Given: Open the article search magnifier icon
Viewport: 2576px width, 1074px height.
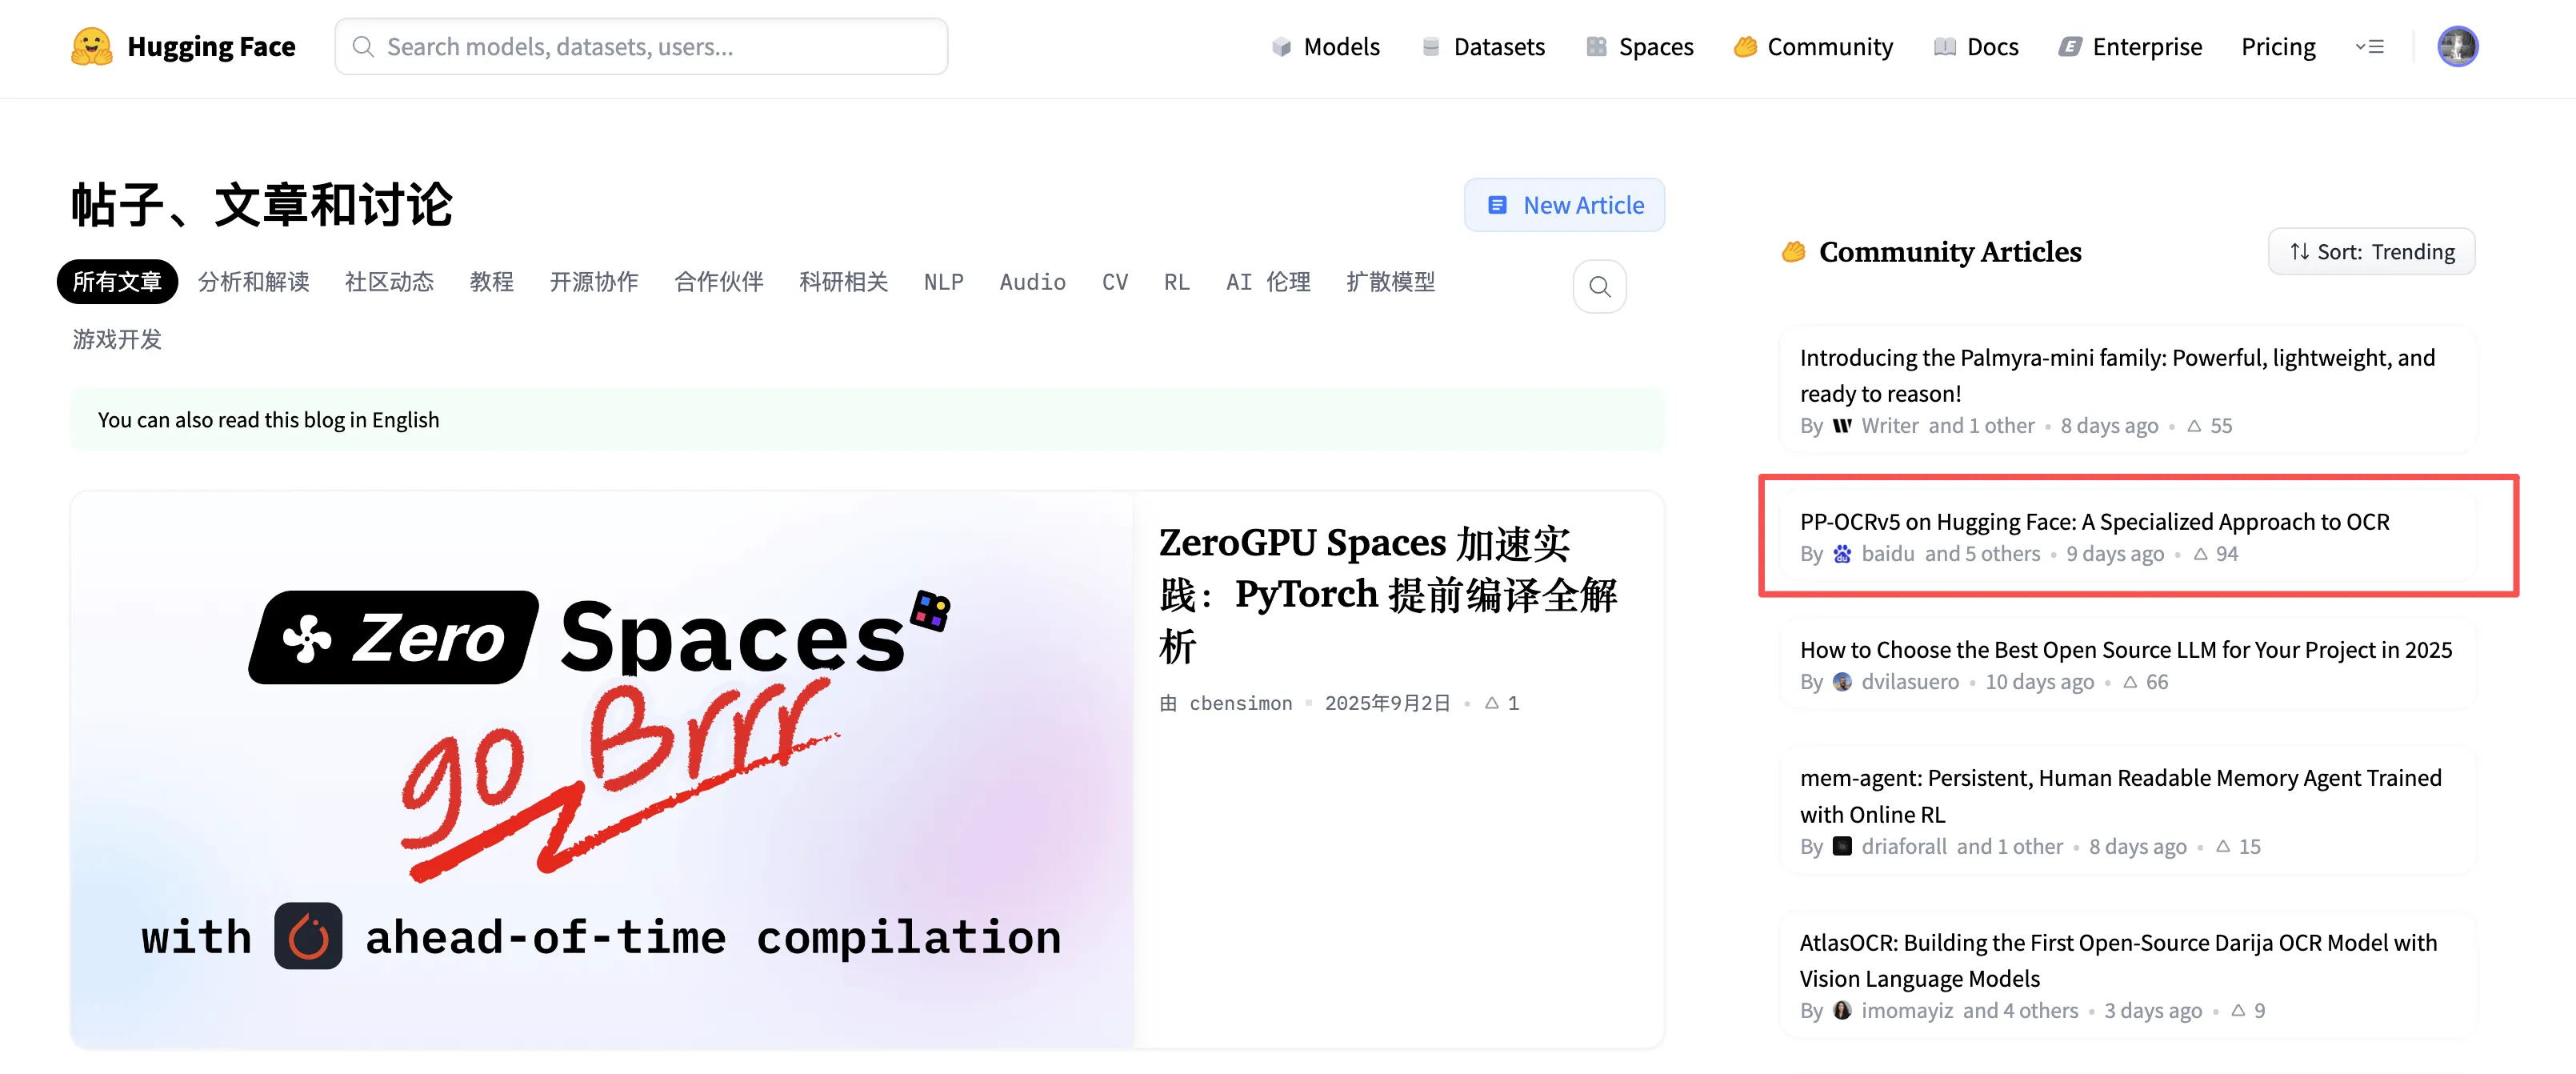Looking at the screenshot, I should click(x=1599, y=286).
